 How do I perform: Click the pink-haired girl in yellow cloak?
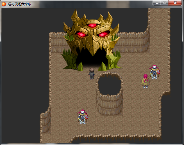[146, 81]
